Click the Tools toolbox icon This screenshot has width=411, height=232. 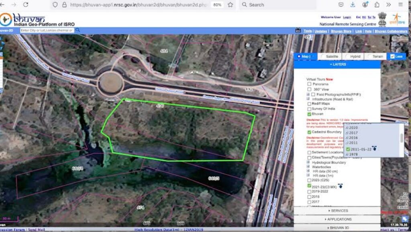(x=298, y=31)
